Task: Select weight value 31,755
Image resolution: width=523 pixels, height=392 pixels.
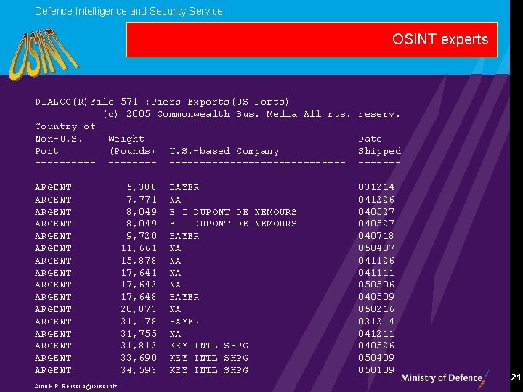Action: pos(139,334)
